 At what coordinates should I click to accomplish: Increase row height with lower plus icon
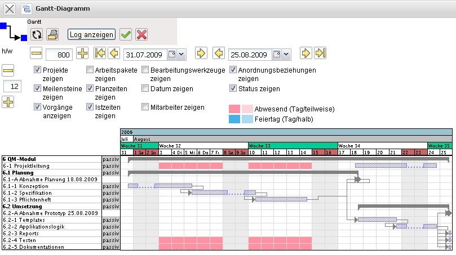pos(8,102)
